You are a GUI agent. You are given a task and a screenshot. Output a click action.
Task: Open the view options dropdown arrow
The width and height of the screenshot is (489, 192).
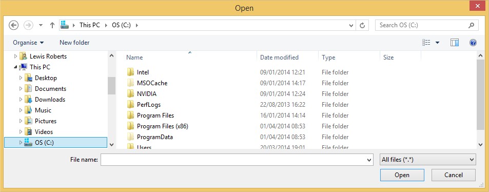pos(437,43)
